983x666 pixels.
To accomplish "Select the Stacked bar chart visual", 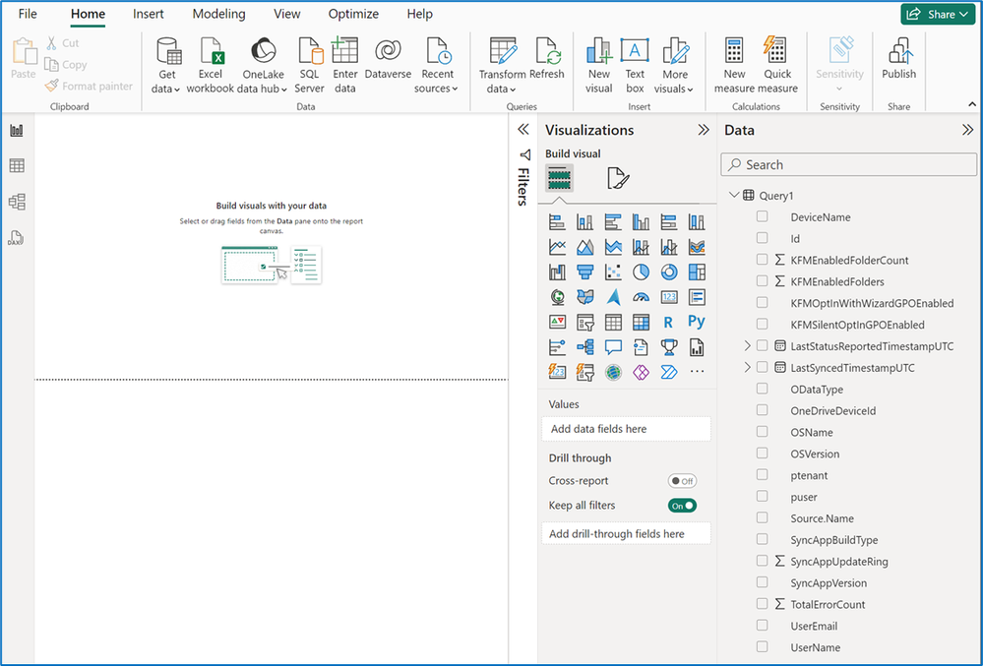I will coord(557,221).
